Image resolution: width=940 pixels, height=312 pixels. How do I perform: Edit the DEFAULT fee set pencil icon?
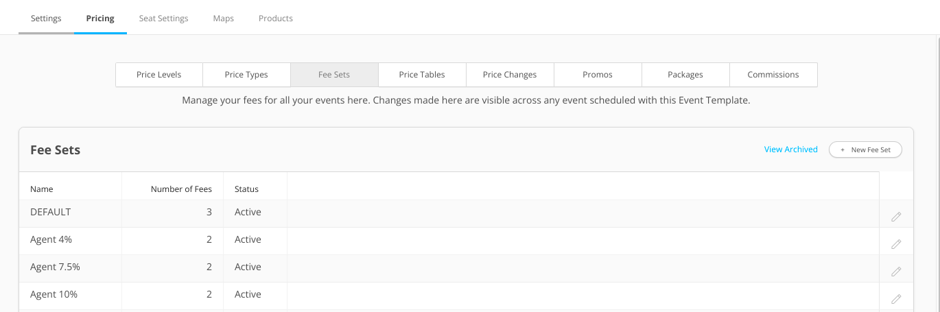(x=896, y=217)
